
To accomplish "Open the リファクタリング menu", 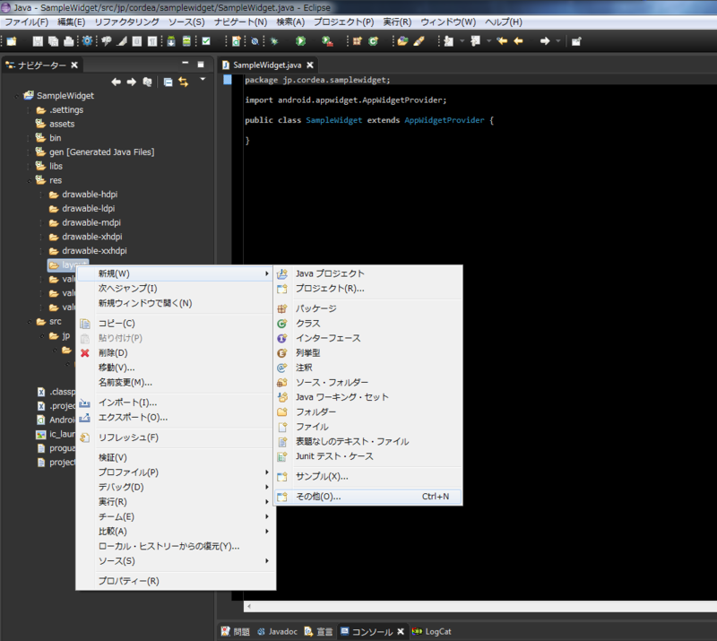I will pyautogui.click(x=126, y=22).
